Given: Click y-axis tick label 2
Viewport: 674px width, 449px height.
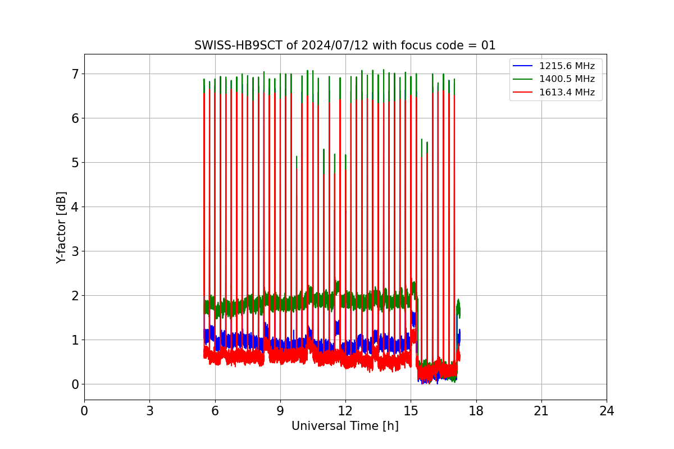Looking at the screenshot, I should (x=75, y=296).
